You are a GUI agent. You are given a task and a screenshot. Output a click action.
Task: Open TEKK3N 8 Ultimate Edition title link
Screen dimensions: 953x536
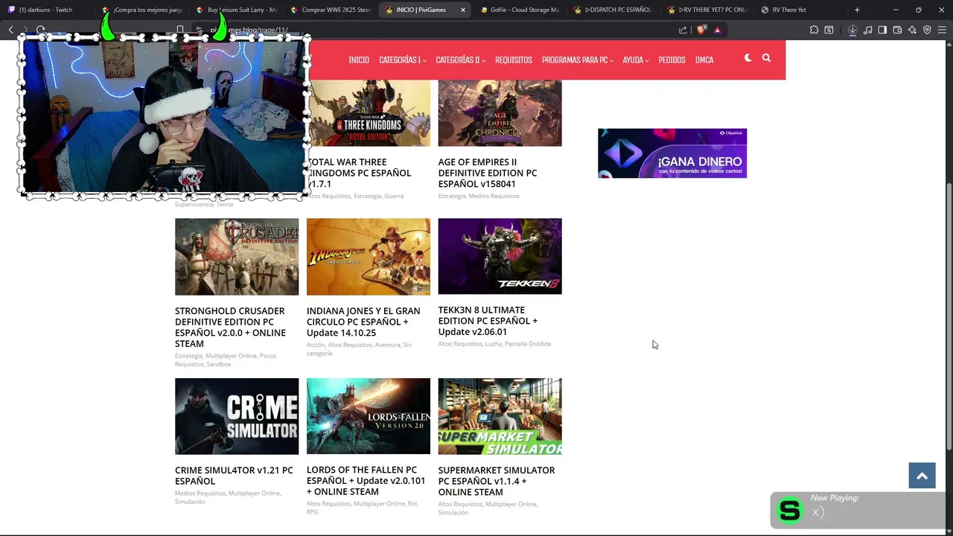[488, 321]
